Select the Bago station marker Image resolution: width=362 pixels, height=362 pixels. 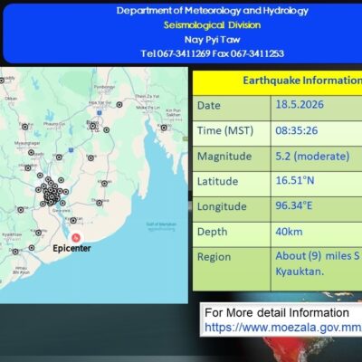point(93,126)
